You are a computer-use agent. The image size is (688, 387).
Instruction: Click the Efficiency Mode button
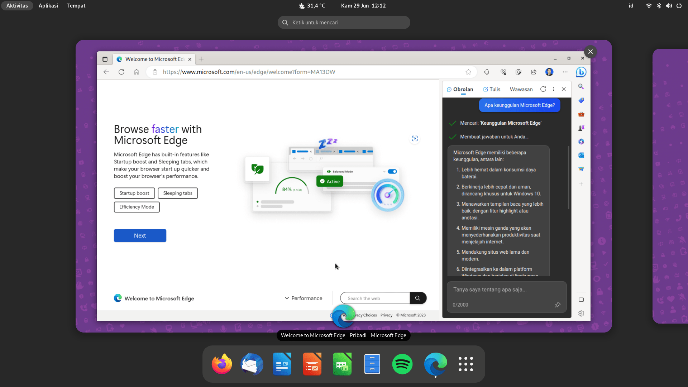(137, 207)
